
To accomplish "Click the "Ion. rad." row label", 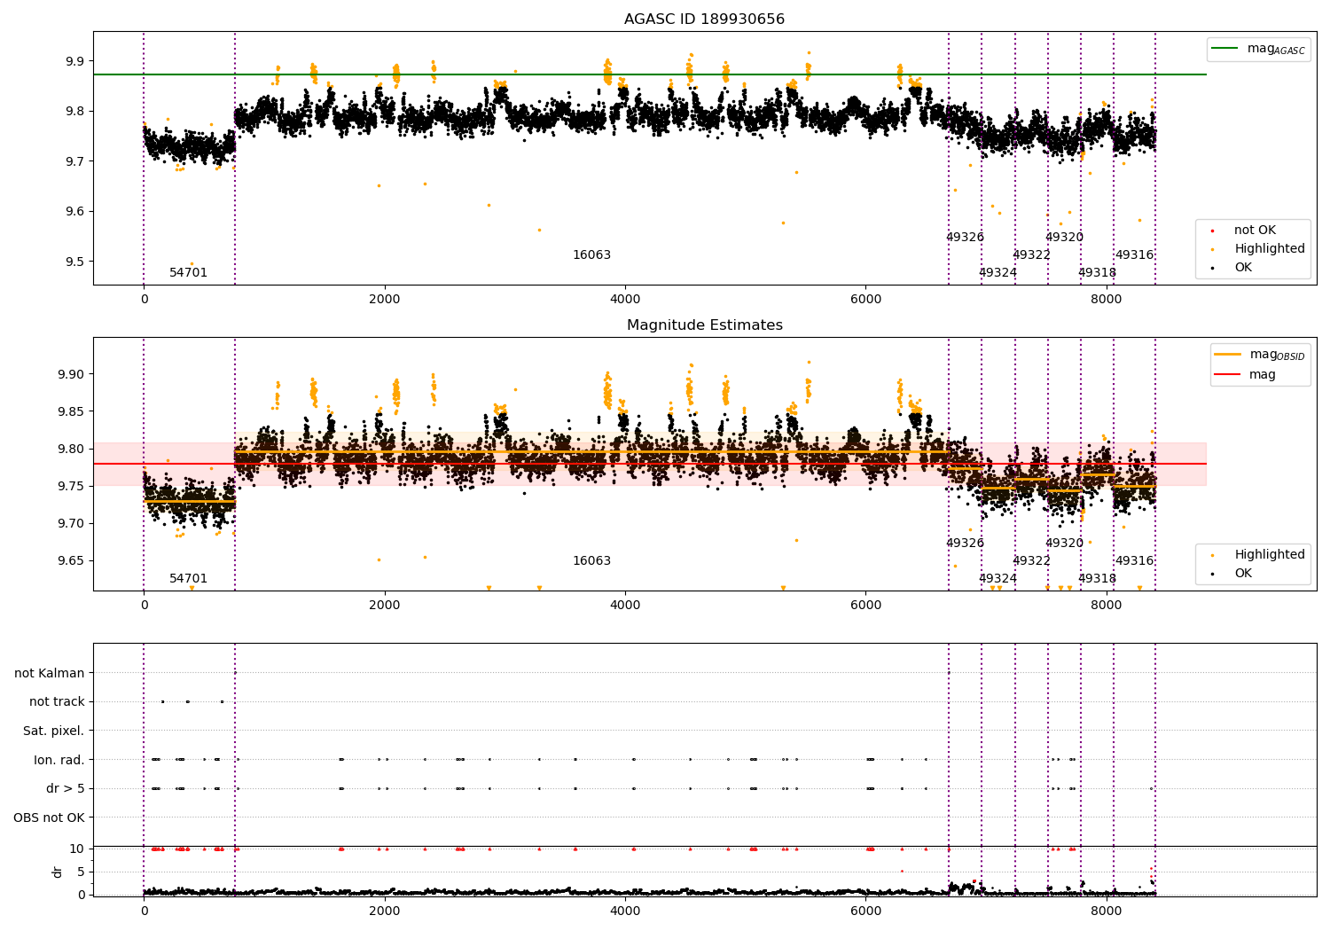I will coord(59,760).
